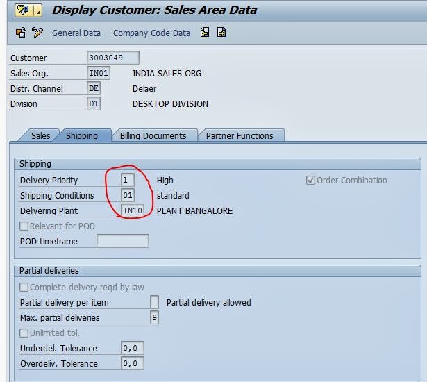Click the PLANT BANGALORE text
The width and height of the screenshot is (427, 382).
(x=194, y=210)
